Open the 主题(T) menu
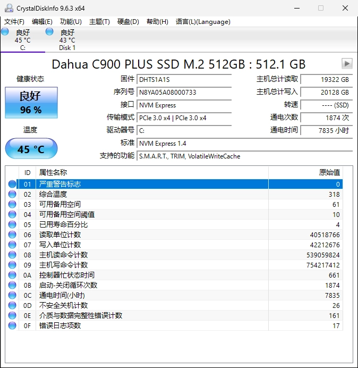Viewport: 358px width, 368px height. pyautogui.click(x=99, y=22)
